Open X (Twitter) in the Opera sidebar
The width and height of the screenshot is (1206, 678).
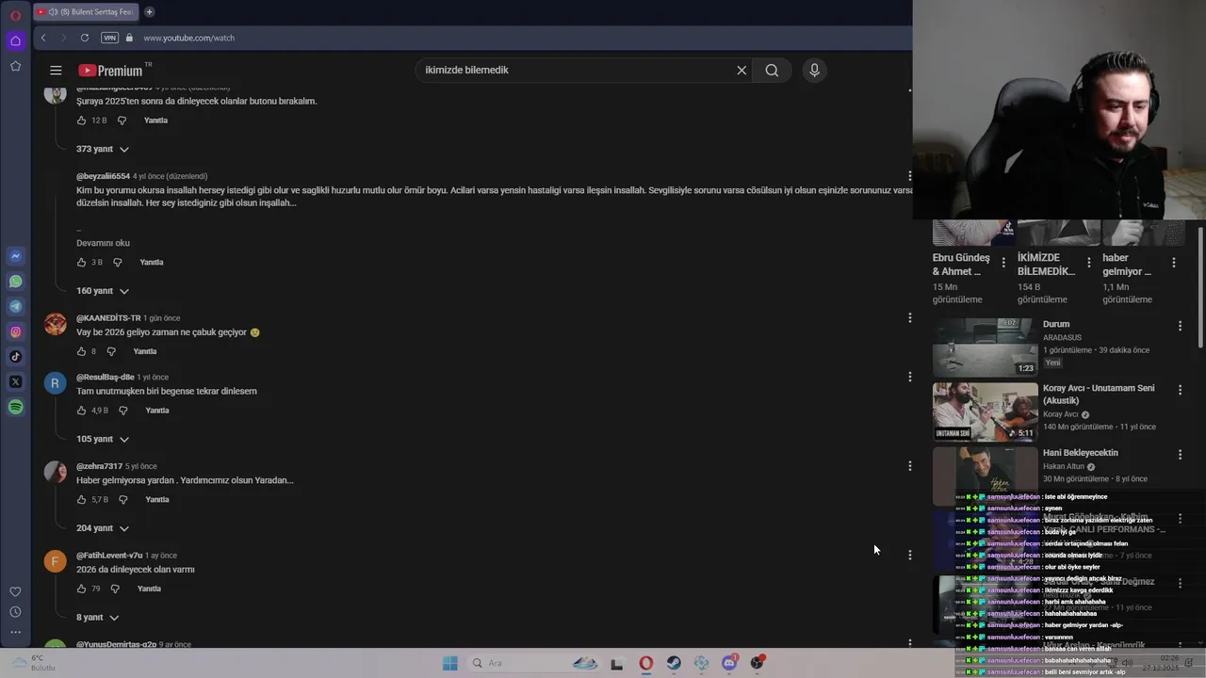tap(15, 381)
